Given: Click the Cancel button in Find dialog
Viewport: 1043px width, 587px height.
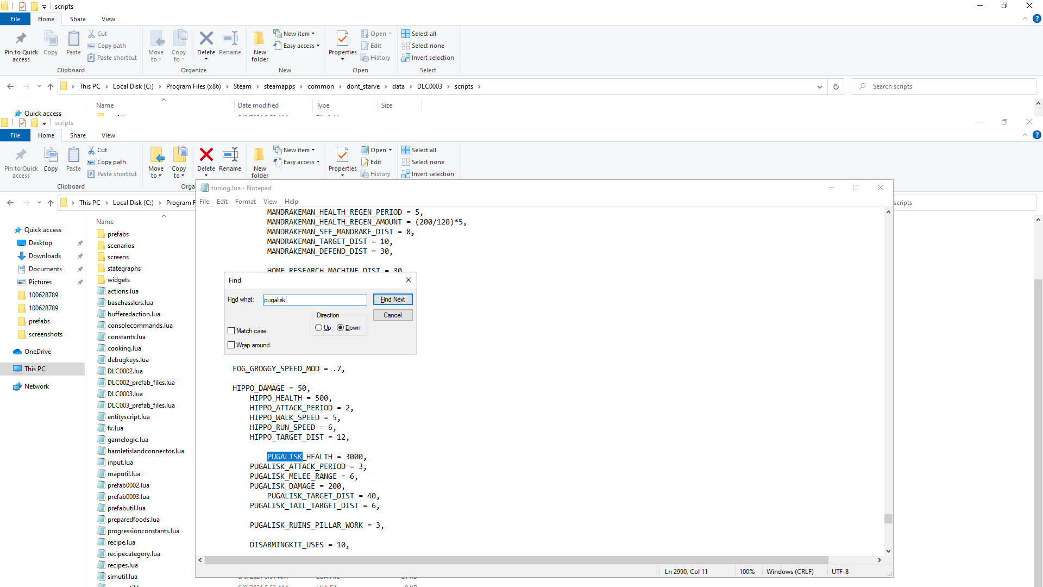Looking at the screenshot, I should coord(392,315).
